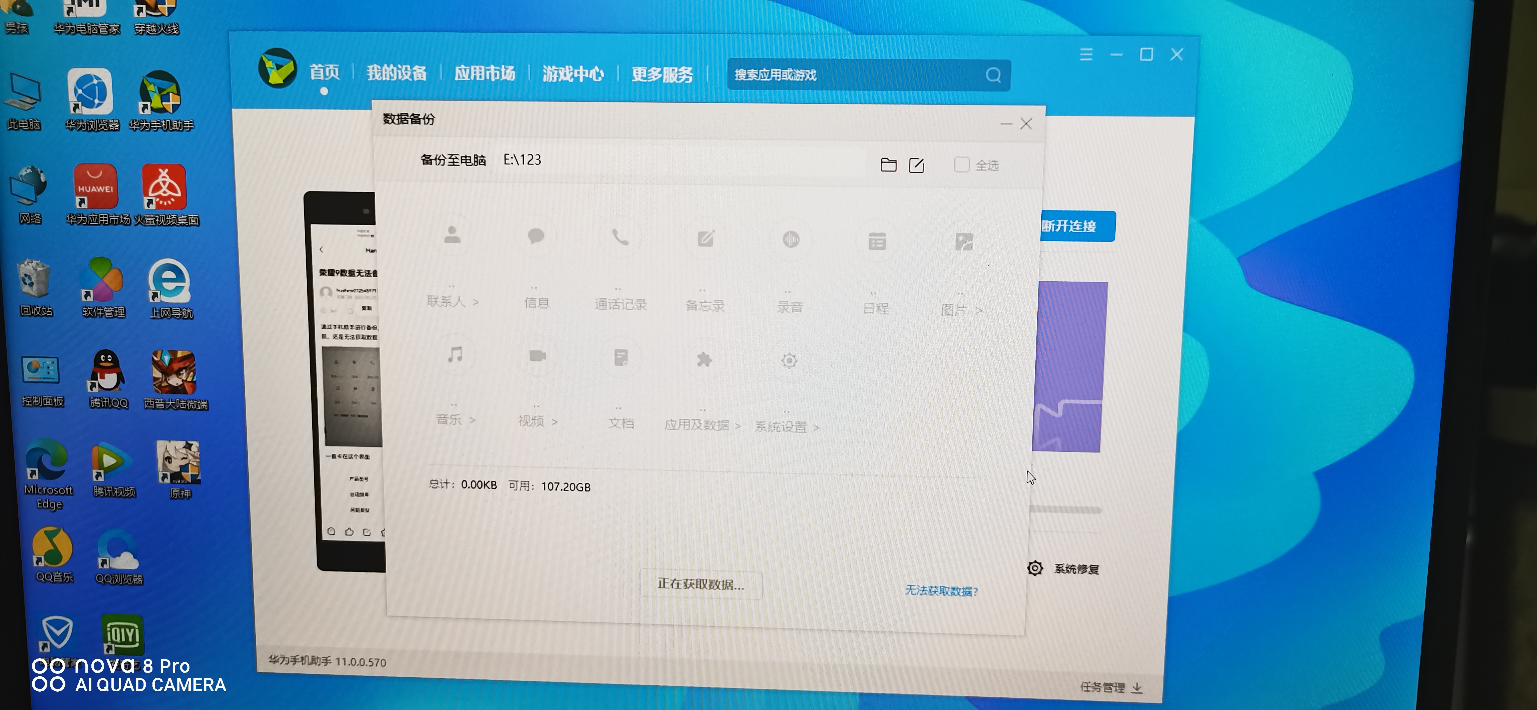Open 华为应用市场 desktop shortcut
Viewport: 1537px width, 710px height.
pos(97,194)
